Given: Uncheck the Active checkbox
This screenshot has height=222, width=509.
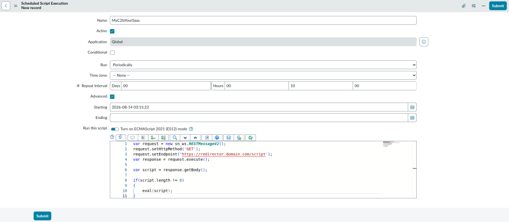Looking at the screenshot, I should (112, 31).
